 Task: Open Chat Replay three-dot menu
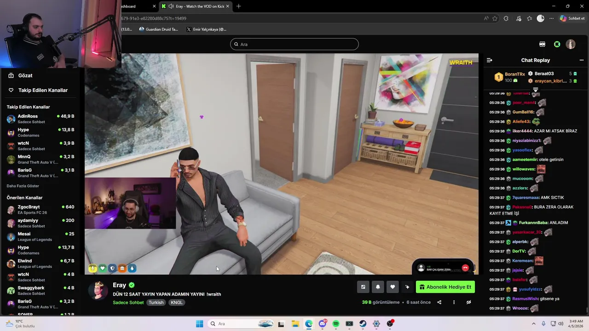point(581,60)
